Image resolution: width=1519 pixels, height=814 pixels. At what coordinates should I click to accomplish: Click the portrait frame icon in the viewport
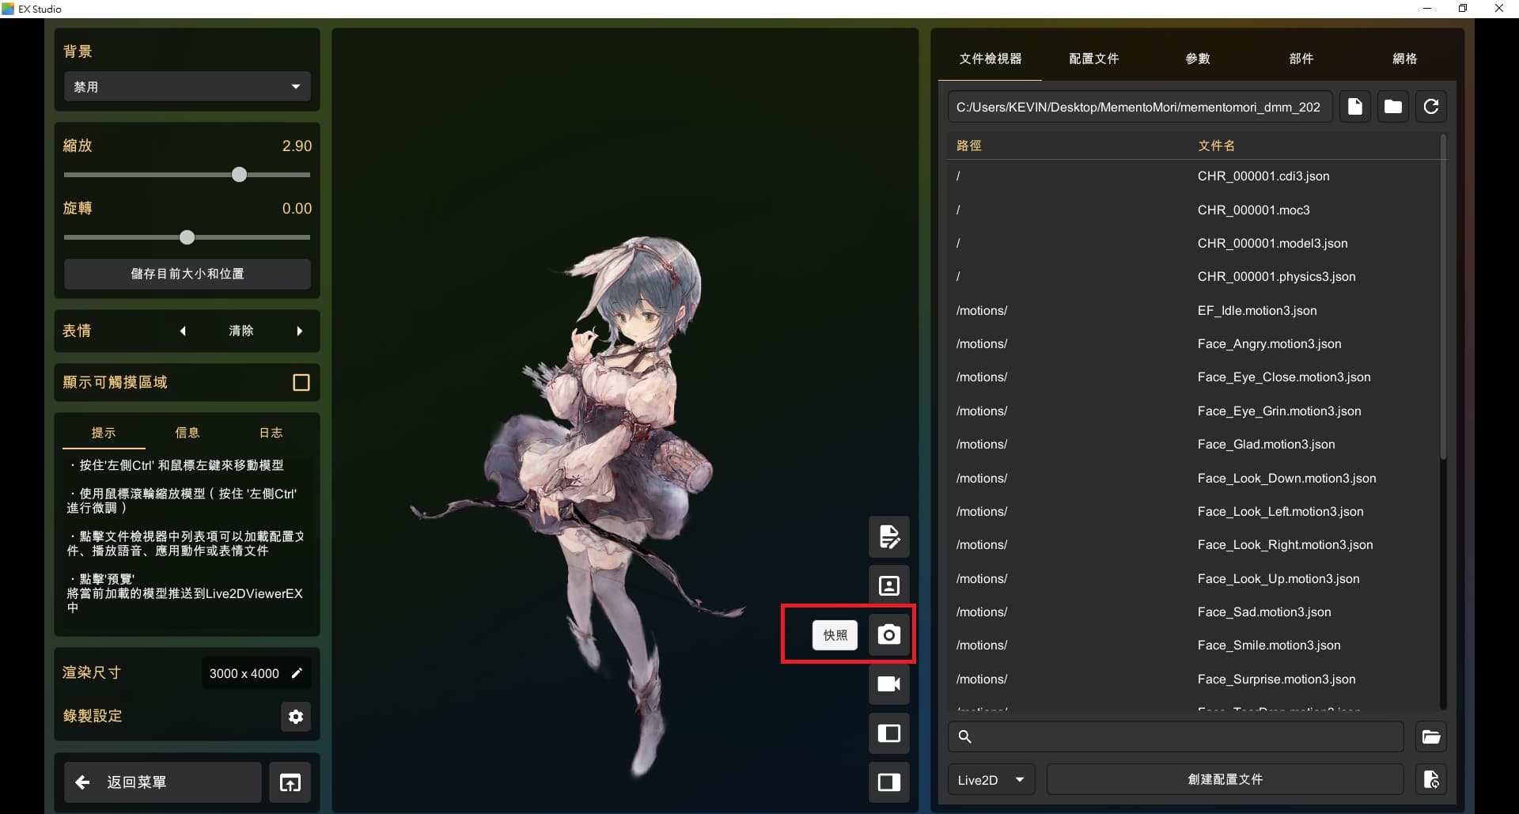coord(888,585)
